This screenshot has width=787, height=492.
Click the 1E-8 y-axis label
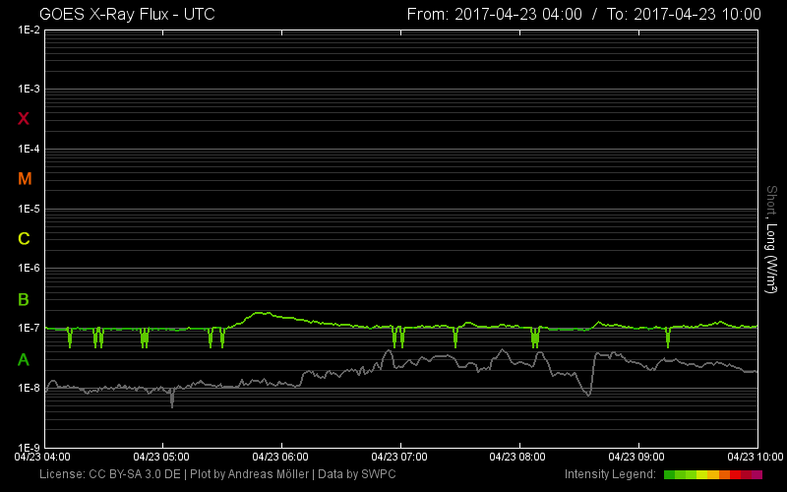[x=29, y=388]
